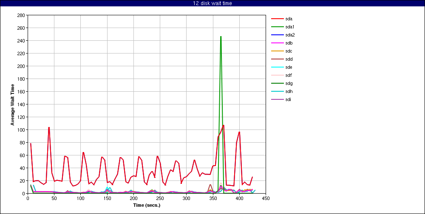
Task: Click the 450 x-axis tick value
Action: (x=266, y=198)
